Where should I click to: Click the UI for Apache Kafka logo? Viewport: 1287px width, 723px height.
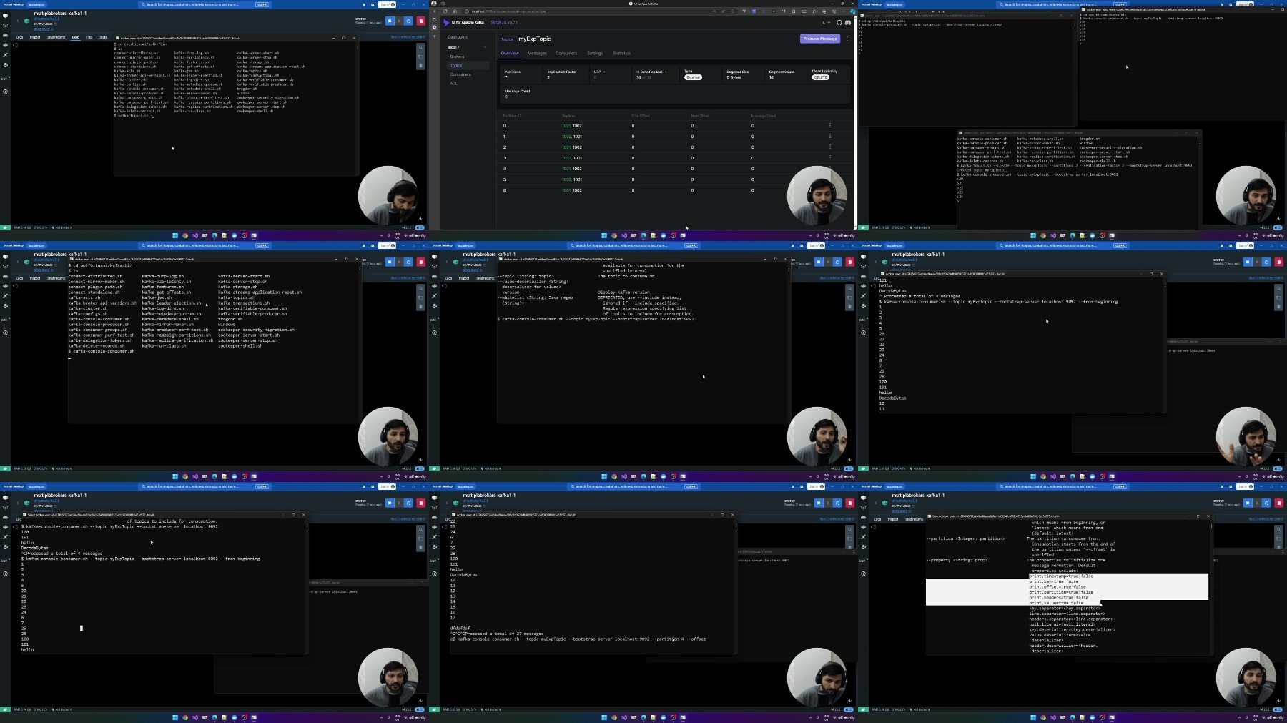(x=464, y=22)
